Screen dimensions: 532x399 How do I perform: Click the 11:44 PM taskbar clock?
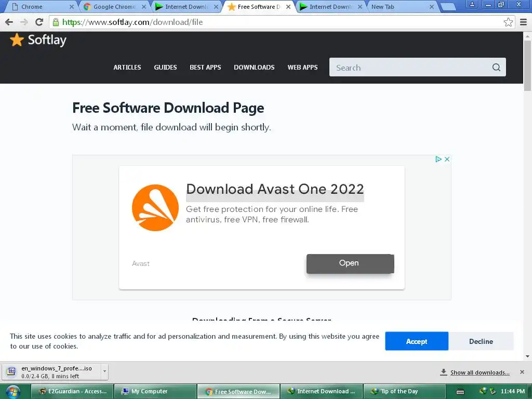click(x=513, y=391)
